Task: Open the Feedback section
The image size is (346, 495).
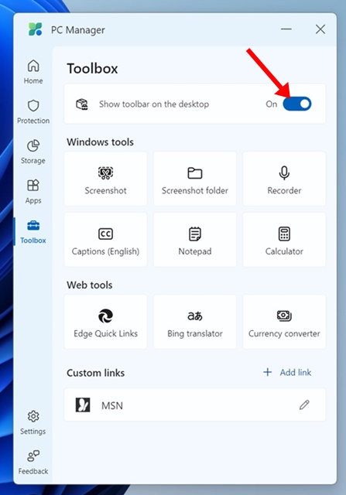Action: coord(33,463)
